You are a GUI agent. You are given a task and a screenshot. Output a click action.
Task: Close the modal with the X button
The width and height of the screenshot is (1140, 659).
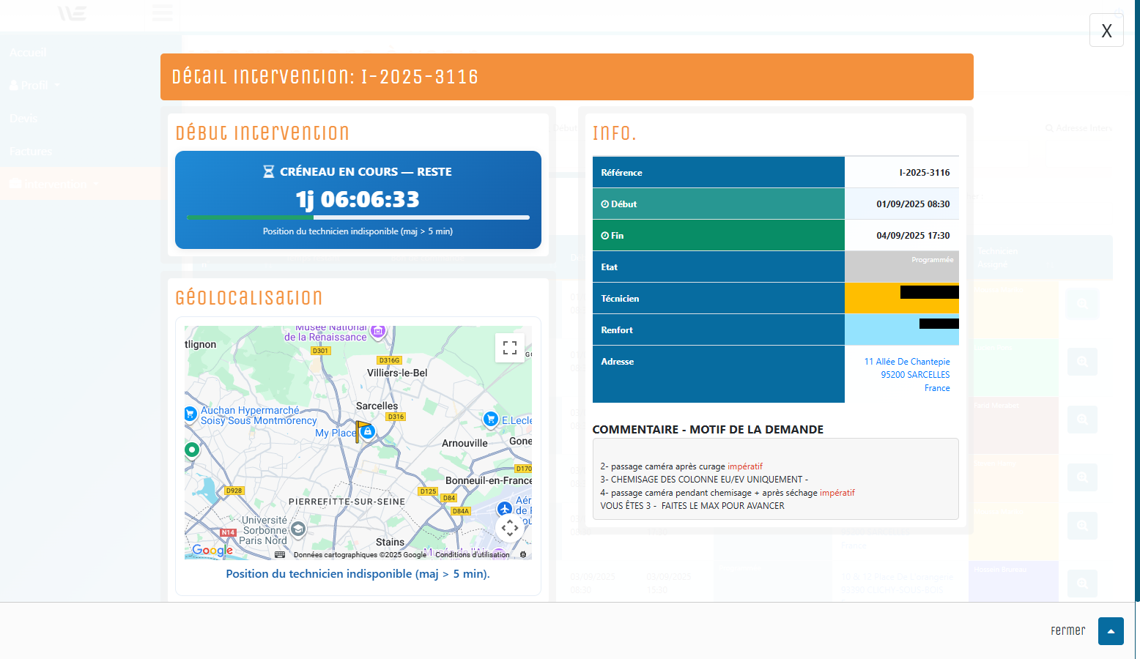[x=1106, y=31]
